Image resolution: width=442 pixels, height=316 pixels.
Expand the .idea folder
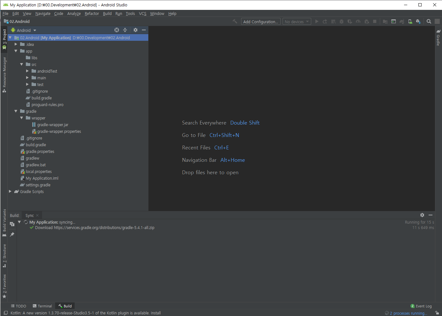click(x=16, y=44)
